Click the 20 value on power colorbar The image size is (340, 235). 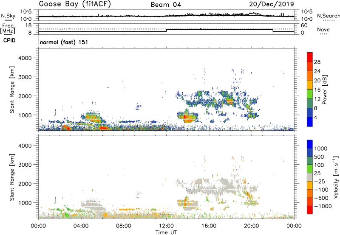click(x=317, y=81)
